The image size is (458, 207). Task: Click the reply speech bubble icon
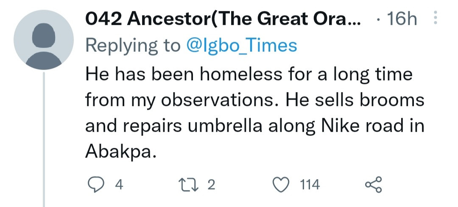pos(95,185)
